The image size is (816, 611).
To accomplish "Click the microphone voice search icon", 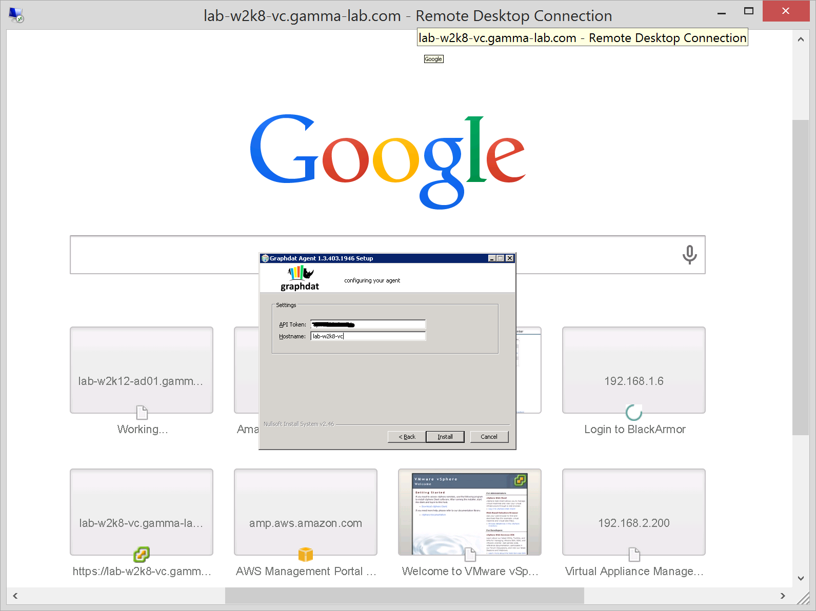I will coord(689,255).
